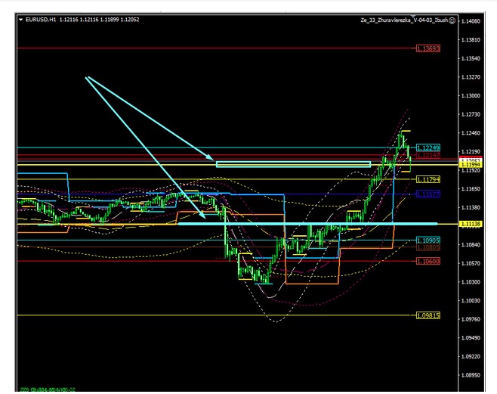
Task: Select the cyan 1.10905 level label
Action: pos(428,240)
